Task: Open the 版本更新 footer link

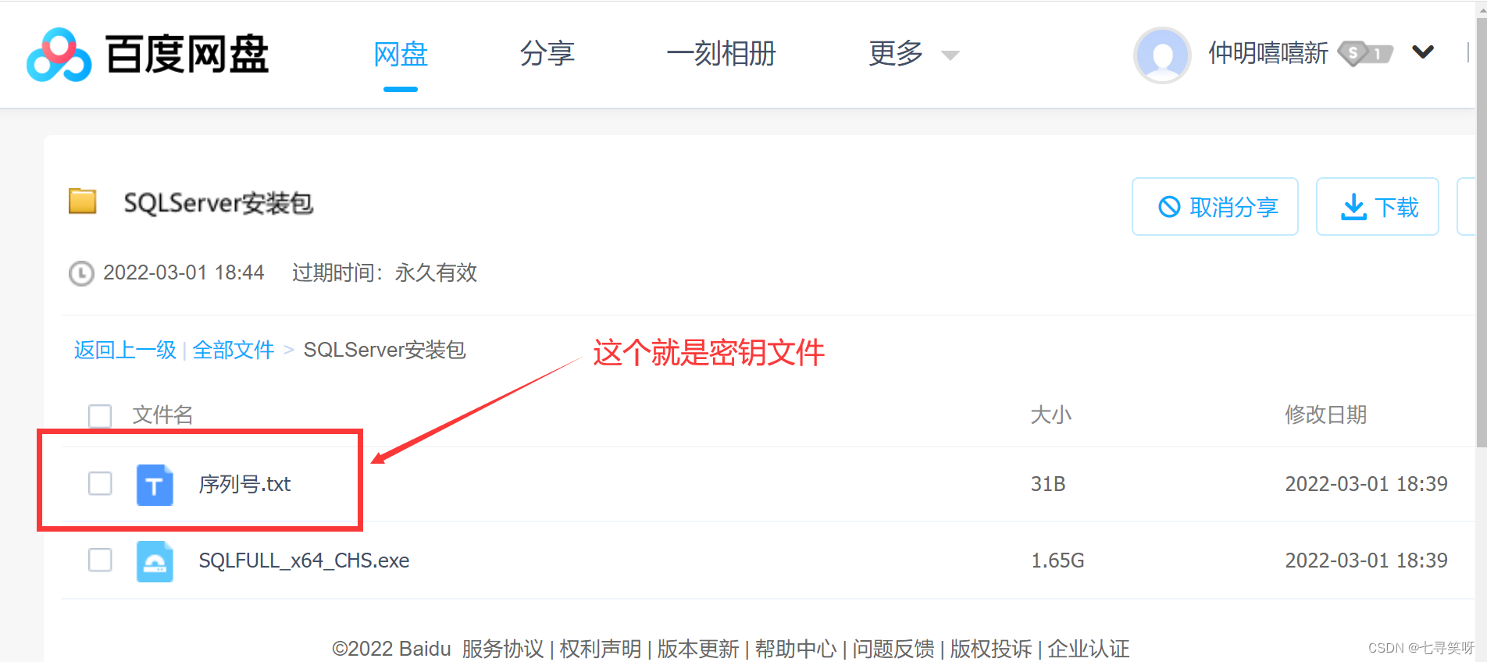Action: tap(697, 649)
